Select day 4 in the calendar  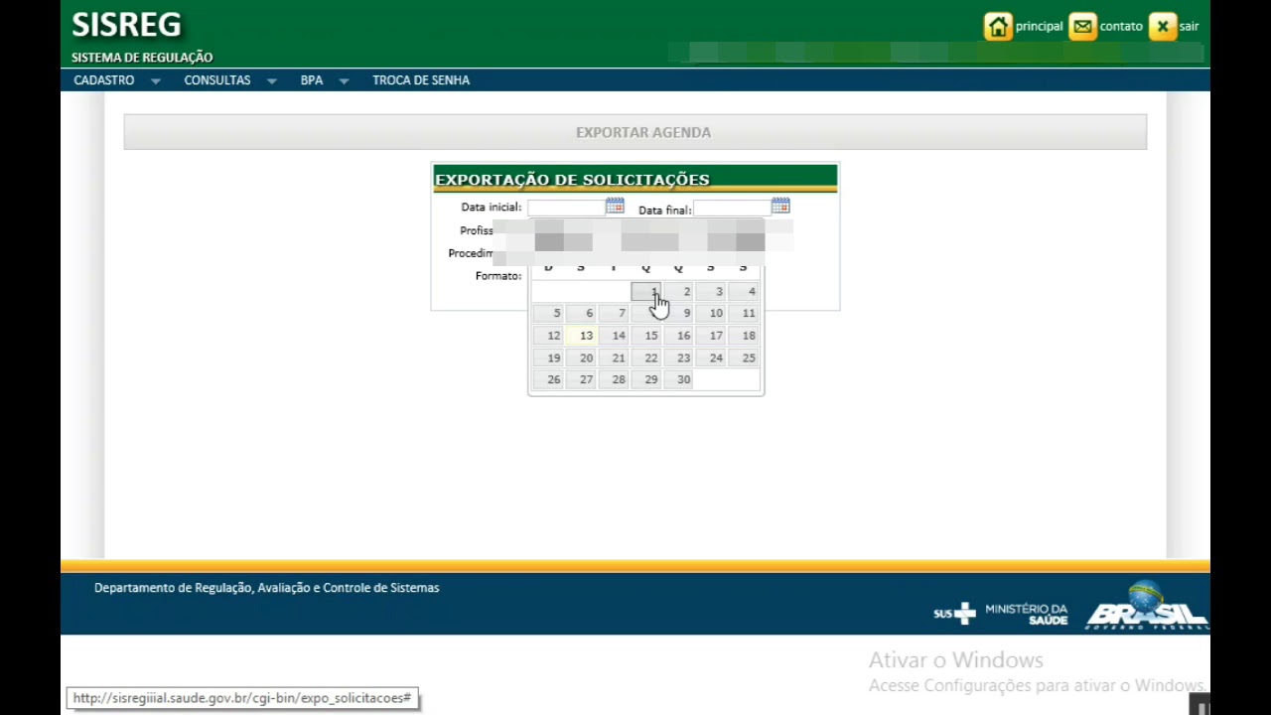(744, 291)
